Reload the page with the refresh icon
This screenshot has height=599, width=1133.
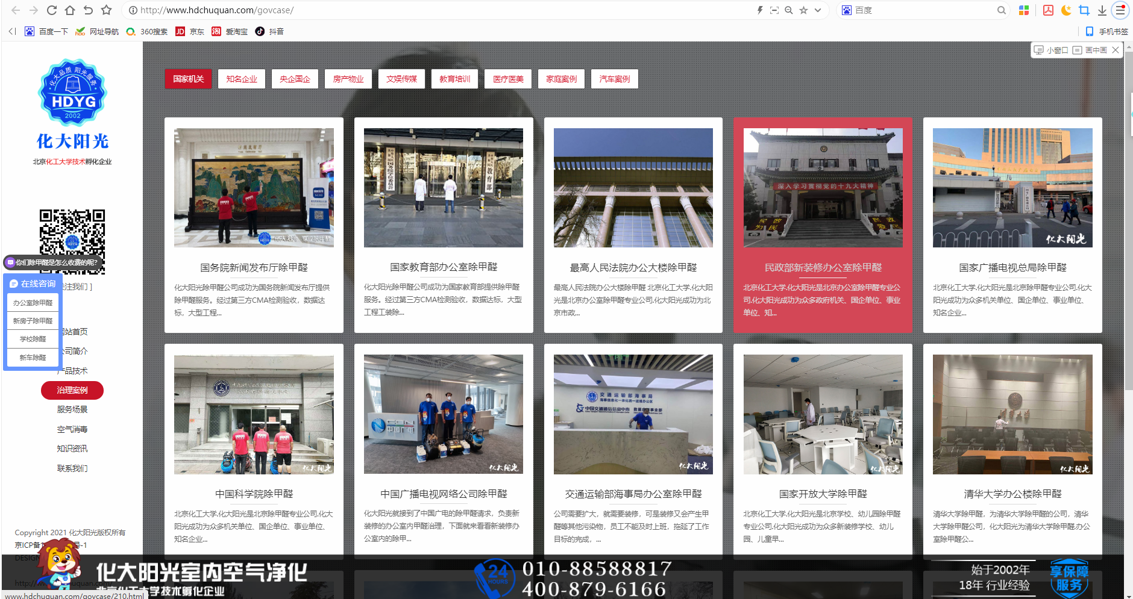click(x=52, y=10)
